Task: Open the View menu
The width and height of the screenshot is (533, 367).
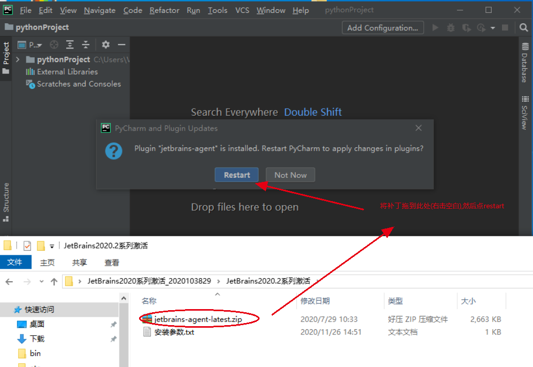Action: coord(68,10)
